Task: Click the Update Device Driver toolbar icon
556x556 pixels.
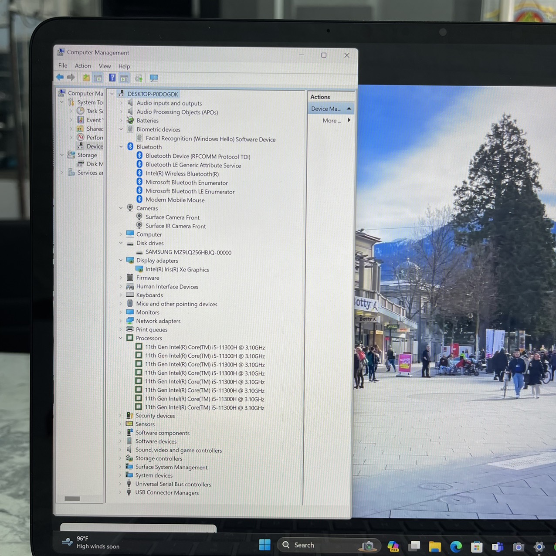Action: point(139,78)
